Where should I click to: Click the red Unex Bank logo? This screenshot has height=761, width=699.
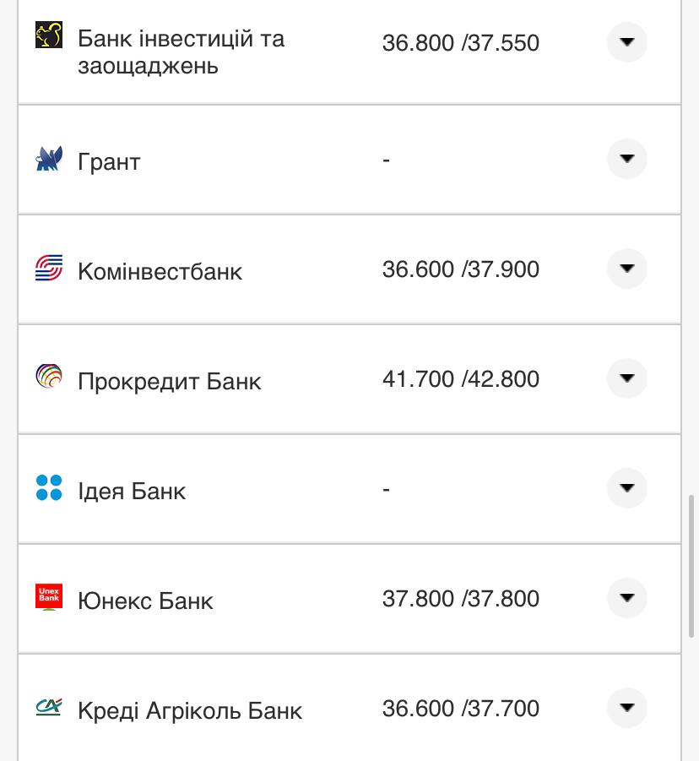coord(49,597)
